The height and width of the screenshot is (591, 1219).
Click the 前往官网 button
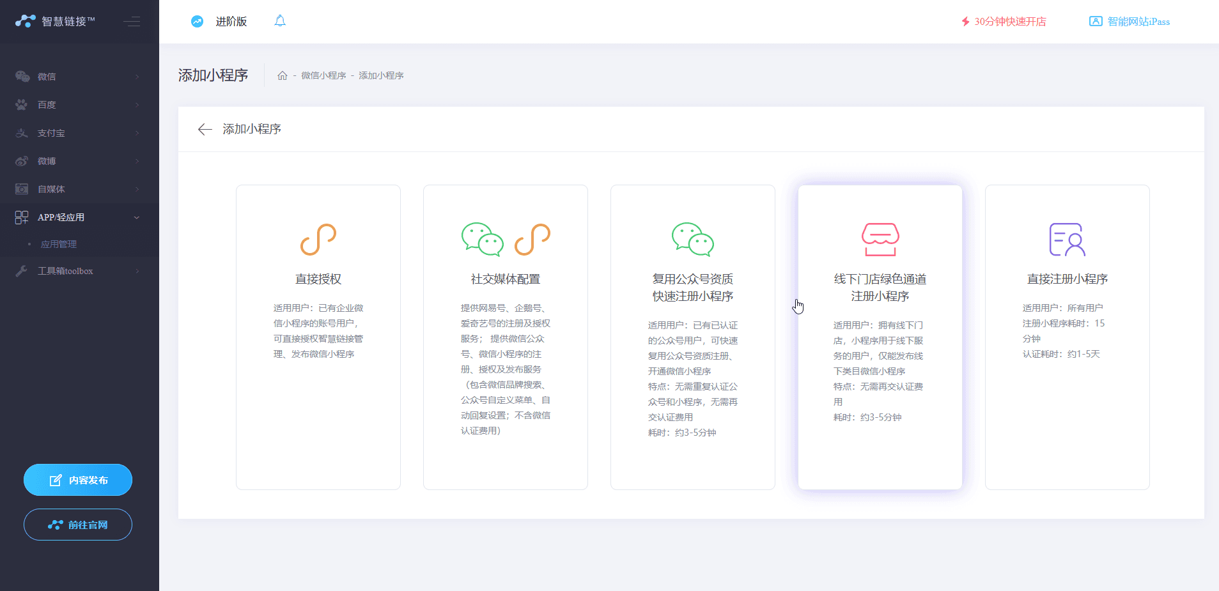[x=78, y=525]
